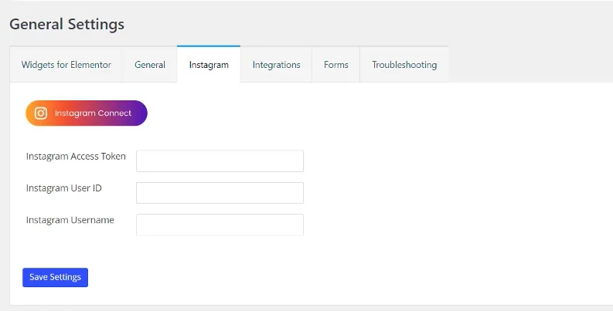Focus the Instagram User ID field
The width and height of the screenshot is (613, 311).
tap(220, 193)
